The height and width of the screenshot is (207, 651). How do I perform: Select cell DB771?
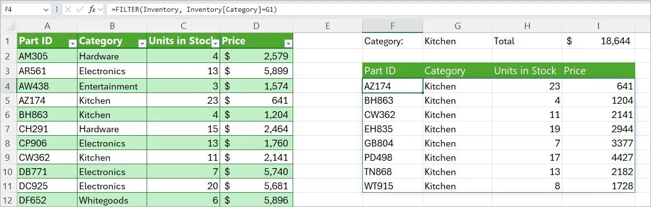click(x=47, y=172)
